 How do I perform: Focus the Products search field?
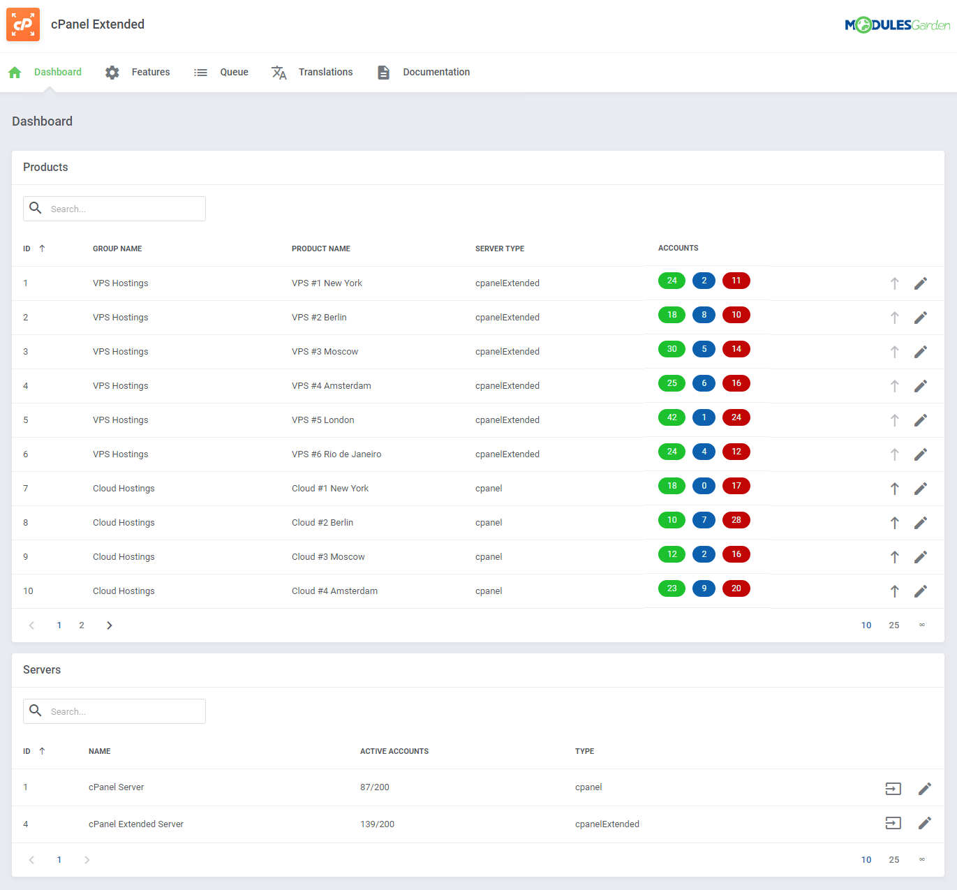click(x=114, y=209)
